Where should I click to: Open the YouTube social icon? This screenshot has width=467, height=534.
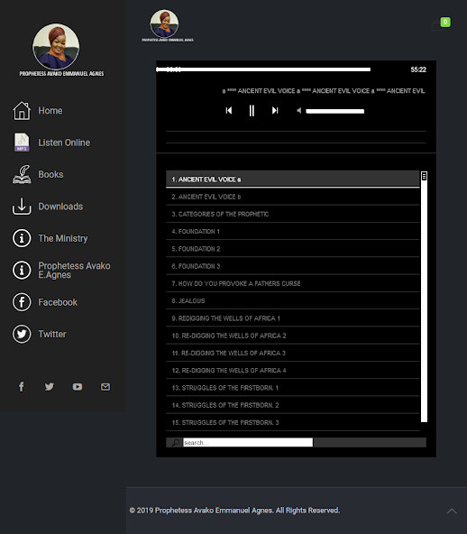point(78,387)
